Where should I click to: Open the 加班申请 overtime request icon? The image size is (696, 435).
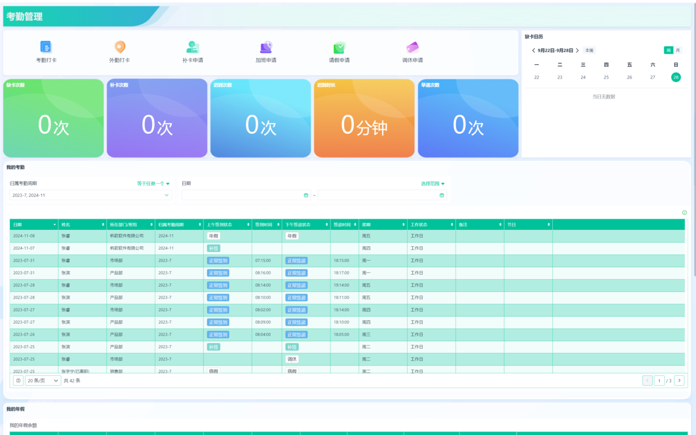266,47
